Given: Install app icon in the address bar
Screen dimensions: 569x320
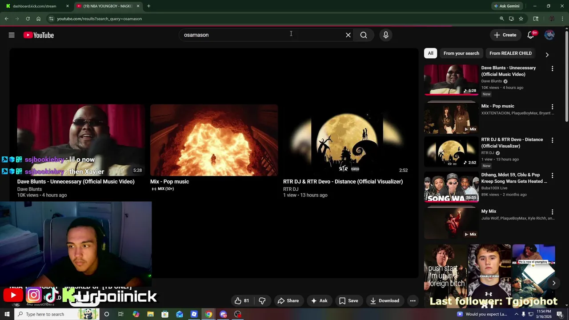Looking at the screenshot, I should [x=511, y=19].
